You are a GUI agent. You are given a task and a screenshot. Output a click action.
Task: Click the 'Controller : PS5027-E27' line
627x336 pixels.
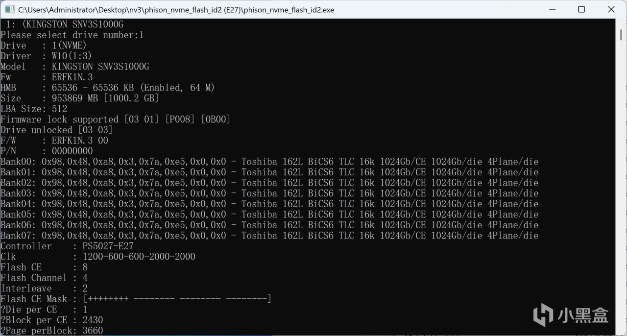pos(67,246)
